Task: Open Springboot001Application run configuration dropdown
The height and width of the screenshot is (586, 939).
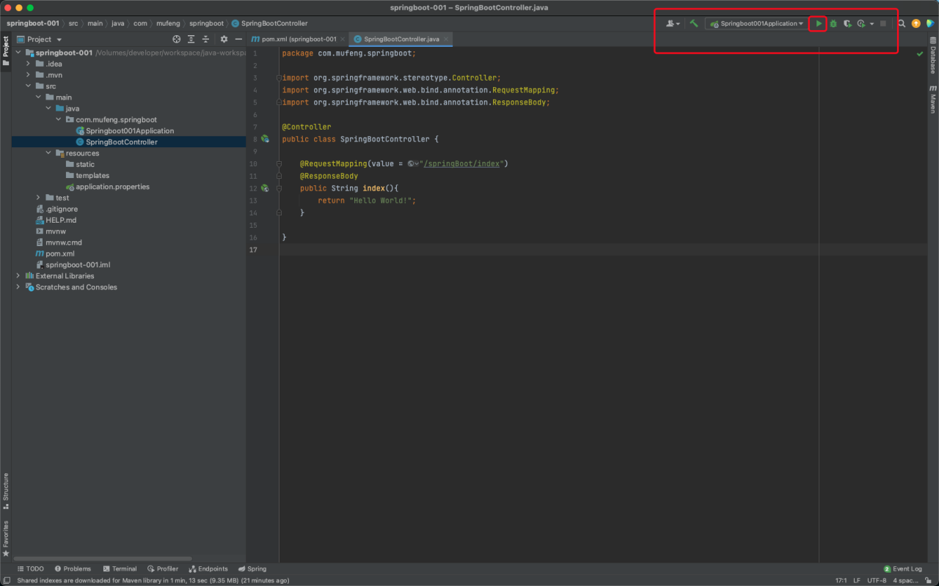Action: [756, 23]
